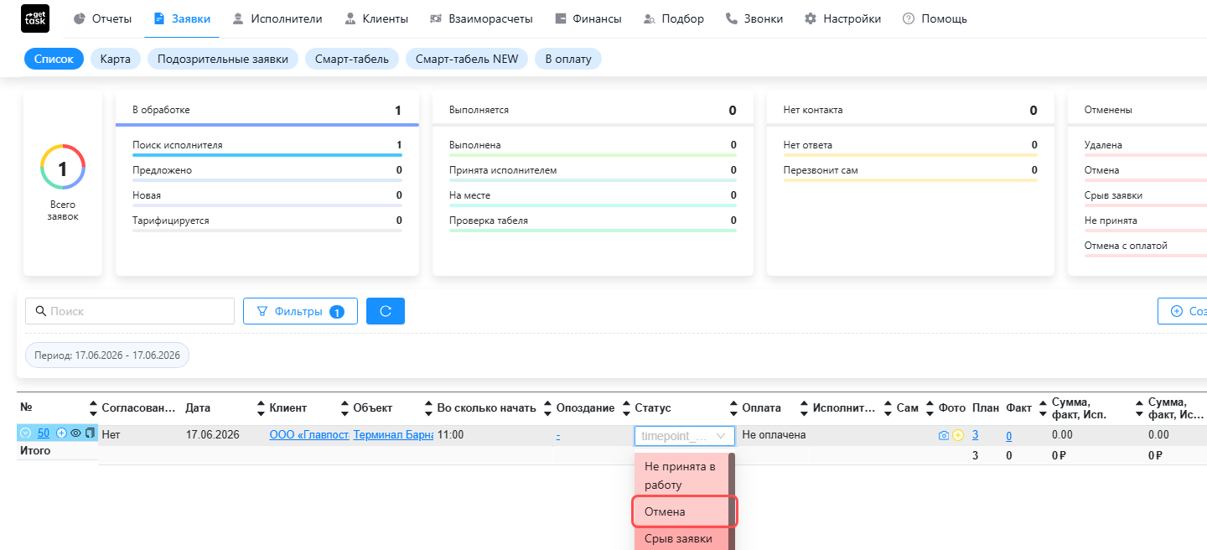Select the Список tab
1207x550 pixels.
54,59
